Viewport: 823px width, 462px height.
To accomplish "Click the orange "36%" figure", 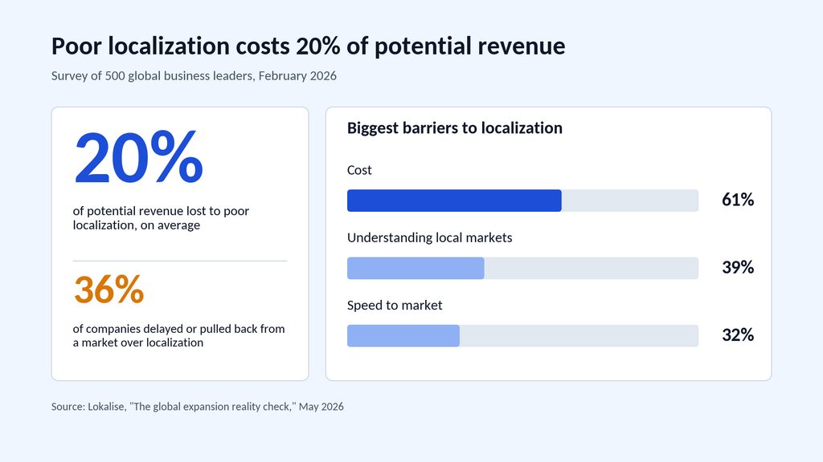I will coord(109,290).
